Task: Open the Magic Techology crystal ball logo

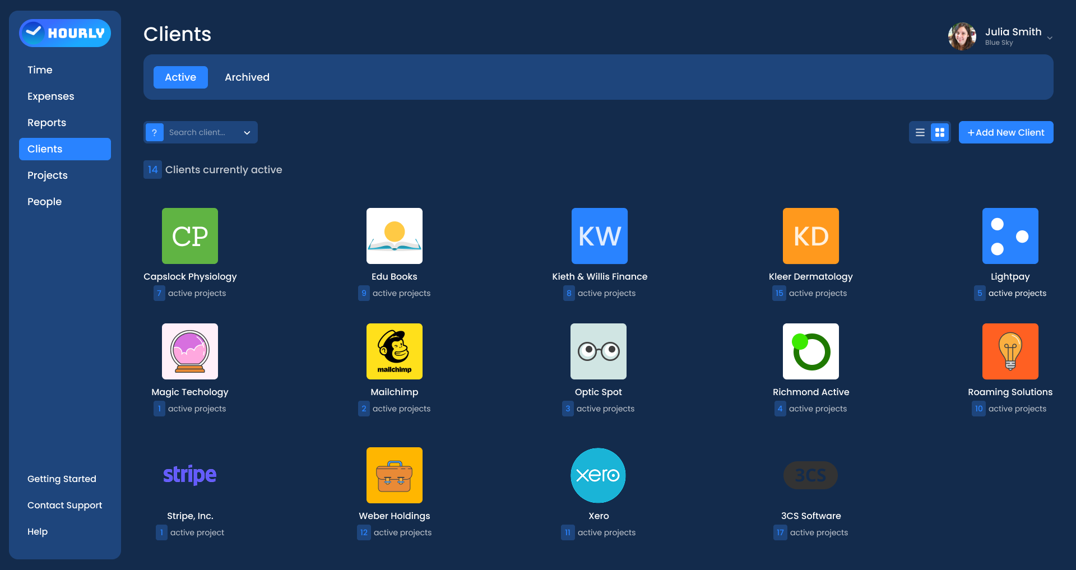Action: 190,351
